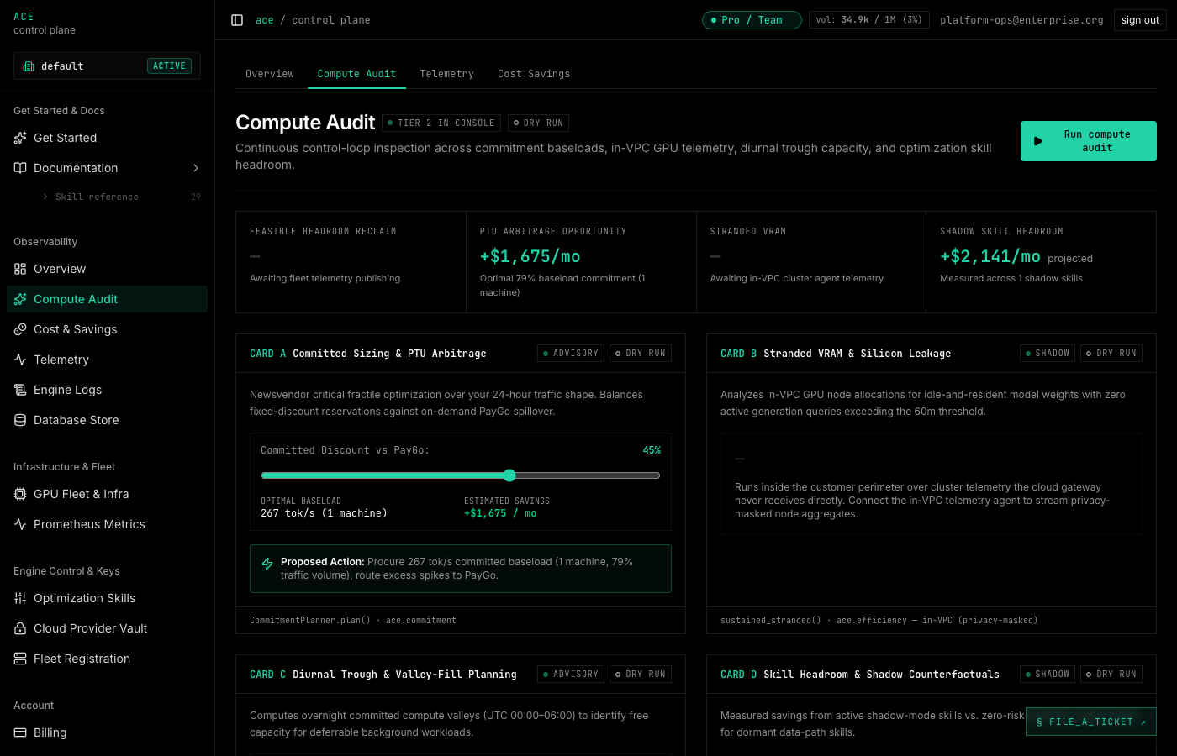The height and width of the screenshot is (756, 1177).
Task: Expand the Documentation chevron
Action: click(196, 168)
